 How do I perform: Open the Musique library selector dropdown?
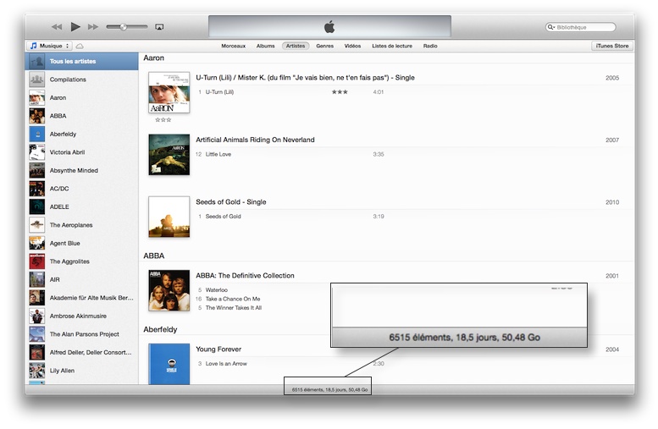[x=49, y=46]
